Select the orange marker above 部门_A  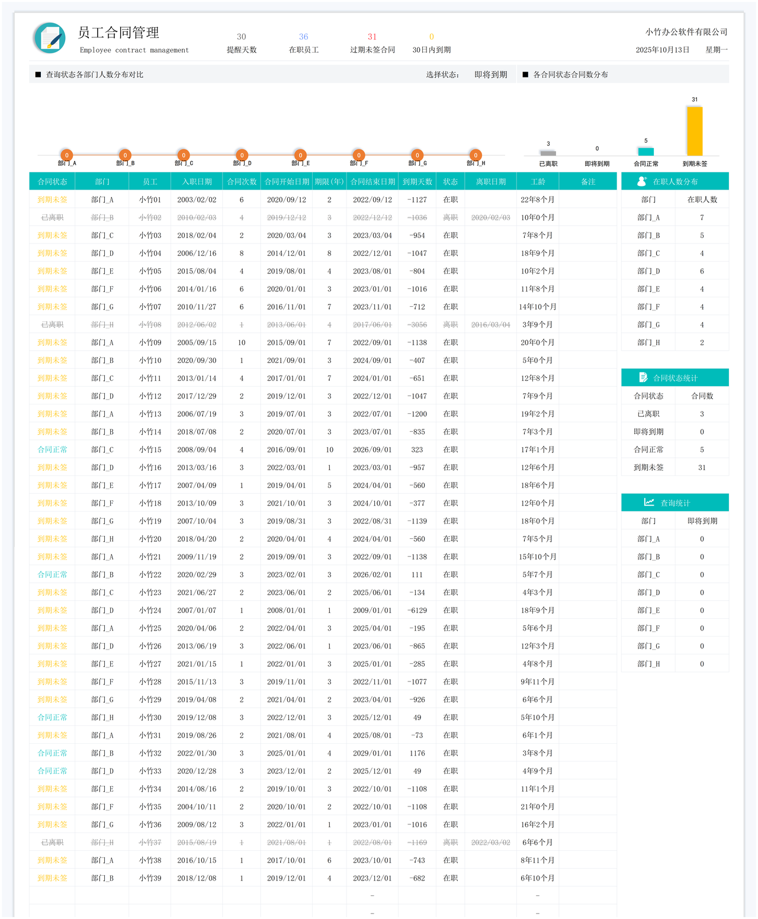(x=67, y=155)
